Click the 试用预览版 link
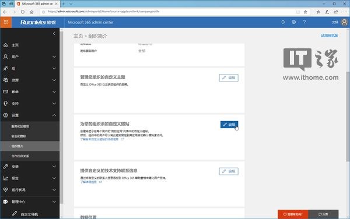This screenshot has height=219, width=350. (x=330, y=36)
